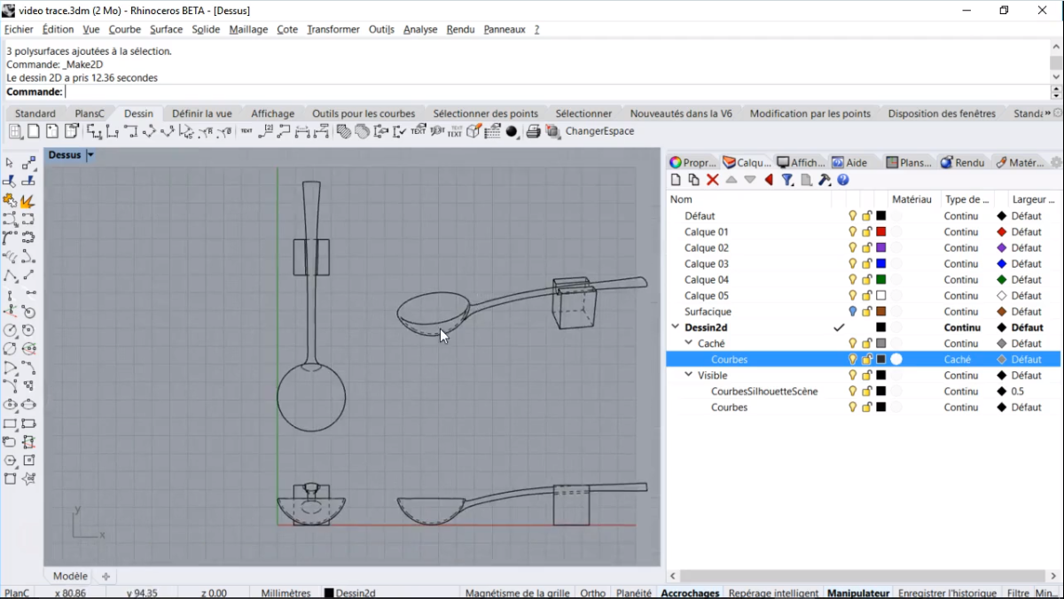Open the Dessin2d layer selector in status bar
Image resolution: width=1064 pixels, height=599 pixels.
350,593
